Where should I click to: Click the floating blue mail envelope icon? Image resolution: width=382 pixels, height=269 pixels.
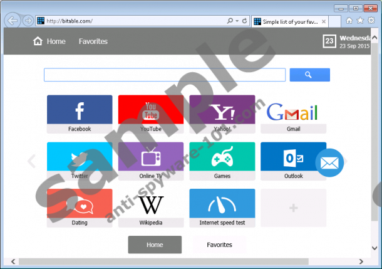[x=329, y=164]
